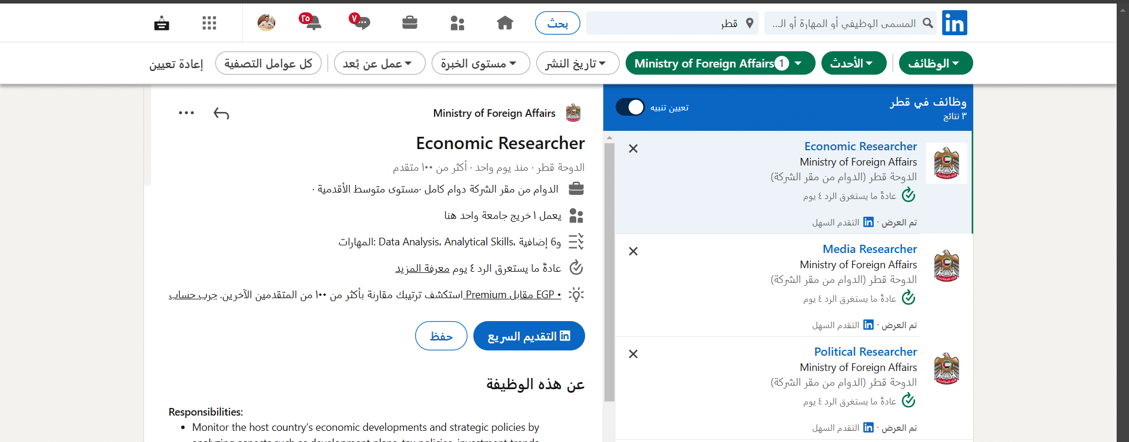Image resolution: width=1129 pixels, height=442 pixels.
Task: Open the apps grid icon
Action: pos(209,23)
